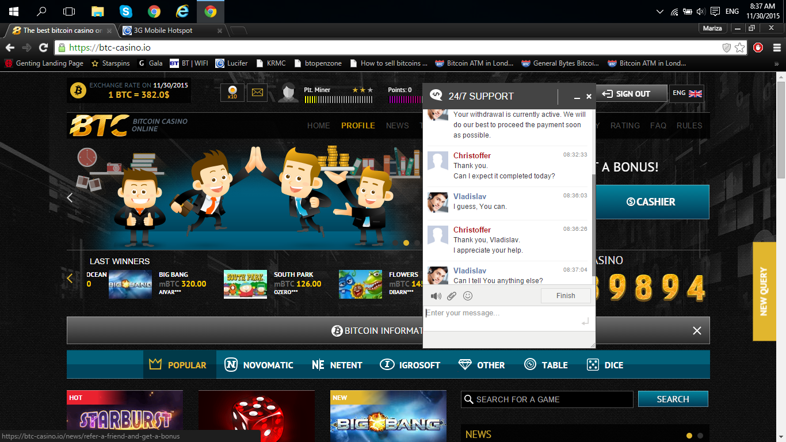Reload the page in Chrome

pyautogui.click(x=43, y=47)
